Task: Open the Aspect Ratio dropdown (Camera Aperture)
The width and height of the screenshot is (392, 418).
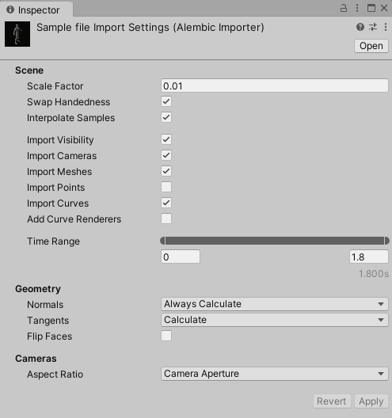Action: point(275,374)
